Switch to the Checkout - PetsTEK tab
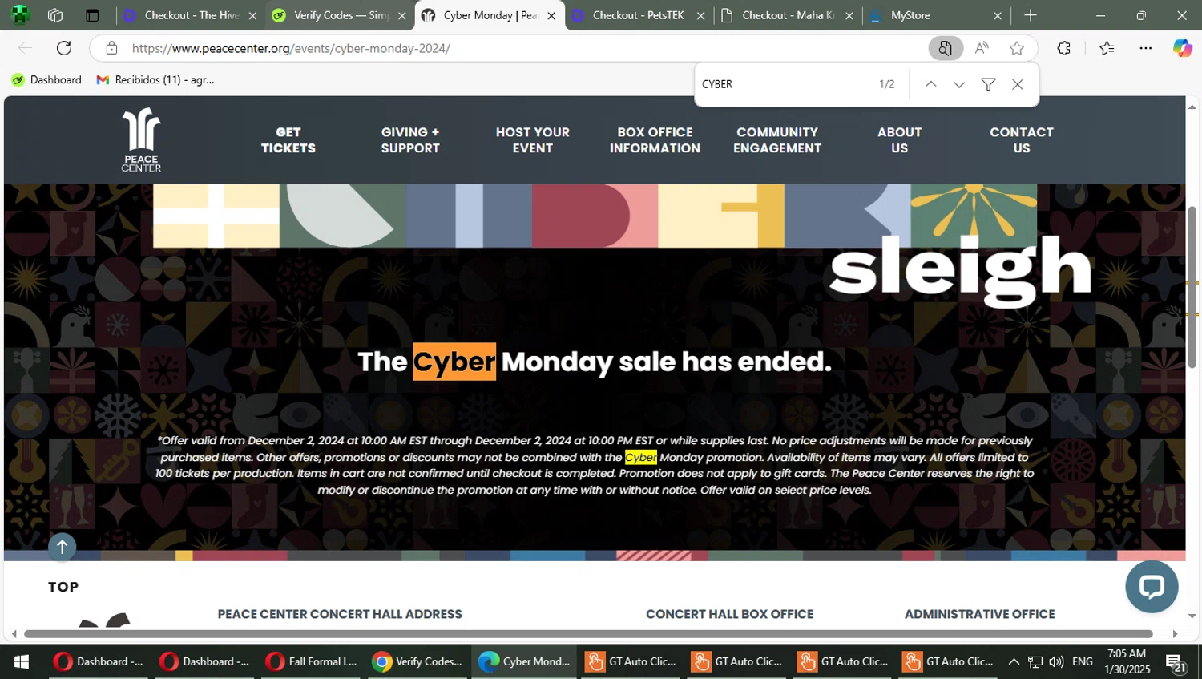 click(x=639, y=15)
